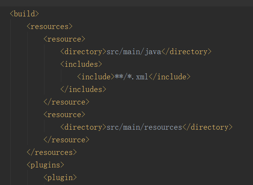The image size is (253, 185).
Task: Click the <plugins> tag
Action: [x=46, y=165]
